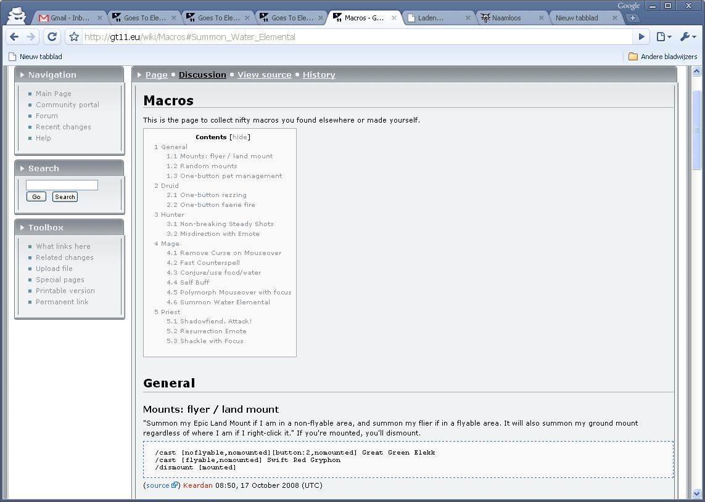Click the browser Back arrow button
Image resolution: width=705 pixels, height=502 pixels.
click(x=14, y=37)
